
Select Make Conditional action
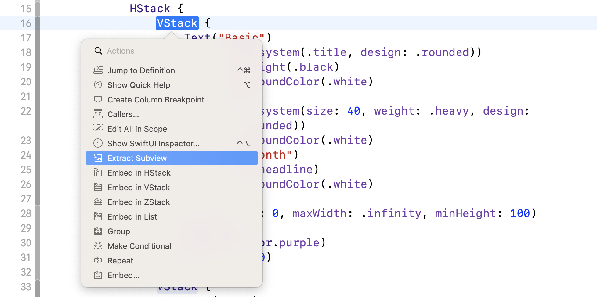tap(139, 246)
